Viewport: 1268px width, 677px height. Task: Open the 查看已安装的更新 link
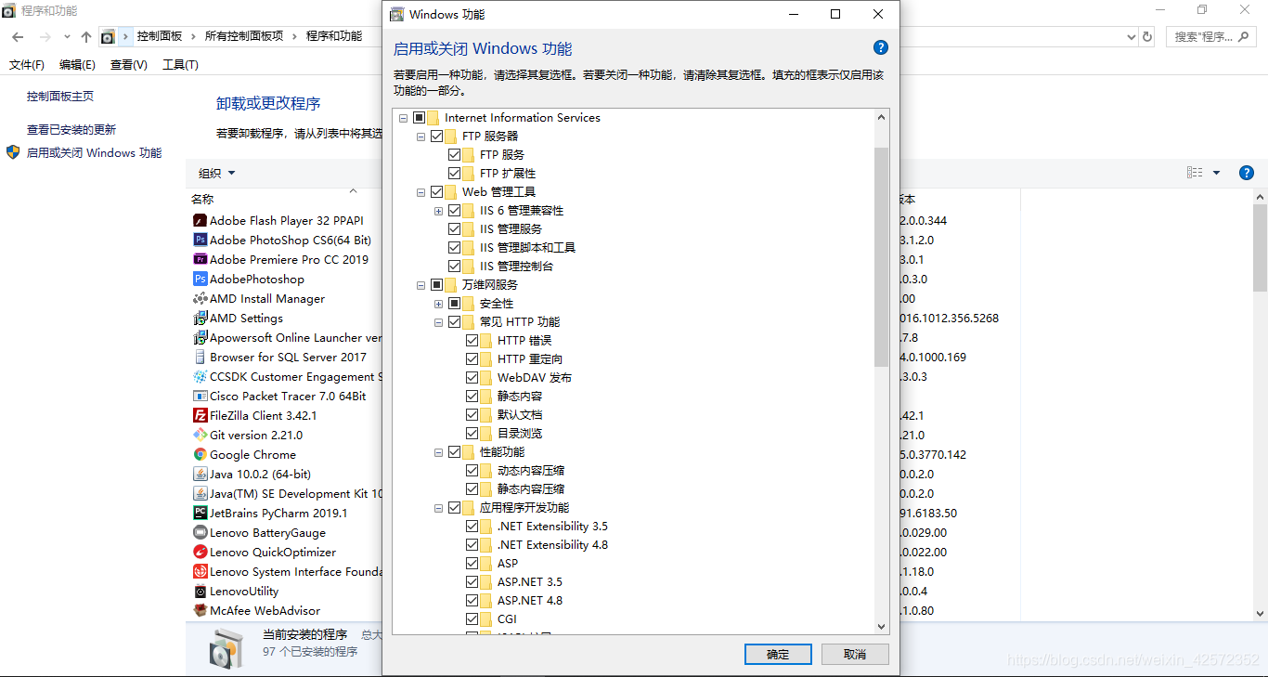point(71,130)
